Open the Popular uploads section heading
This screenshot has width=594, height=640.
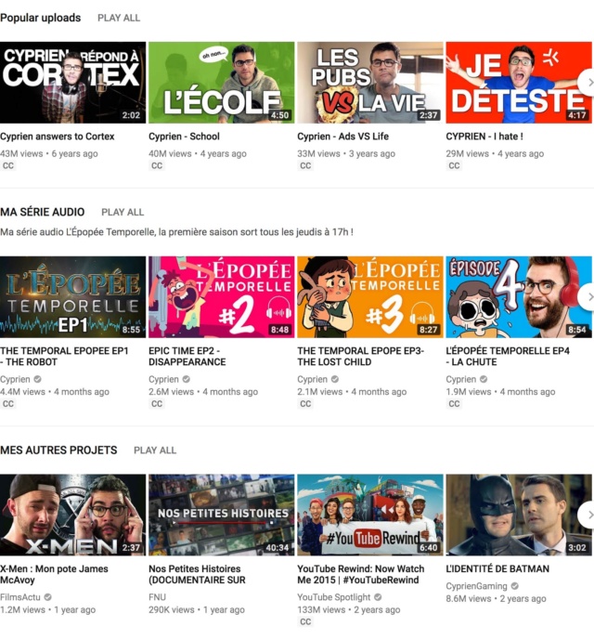click(41, 18)
